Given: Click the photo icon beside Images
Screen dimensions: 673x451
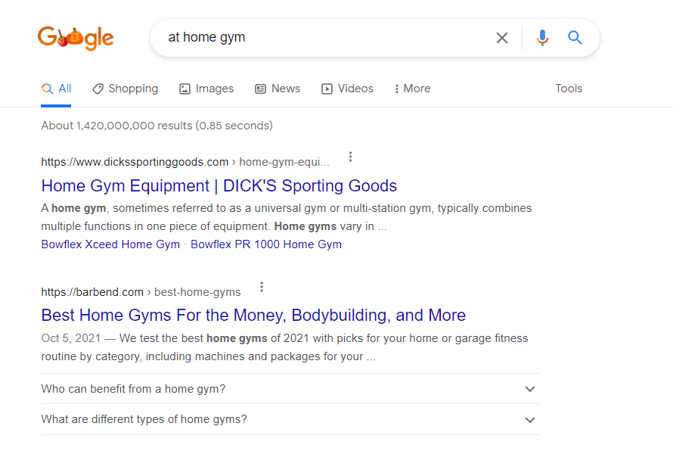Looking at the screenshot, I should point(184,89).
